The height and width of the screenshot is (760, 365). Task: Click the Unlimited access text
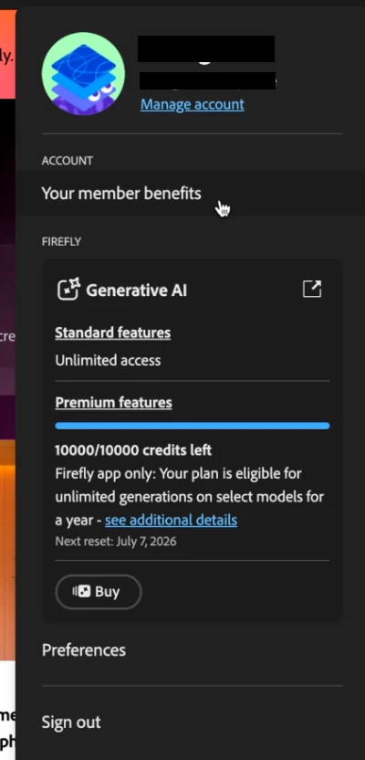(x=108, y=360)
